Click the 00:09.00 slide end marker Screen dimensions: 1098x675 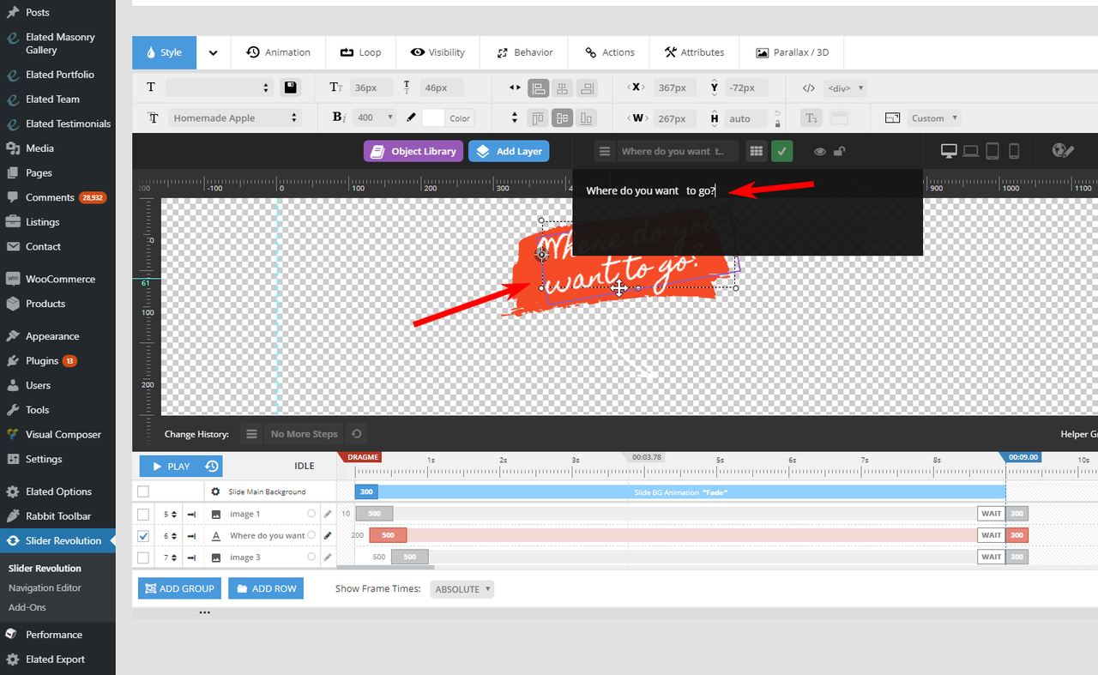click(1021, 457)
